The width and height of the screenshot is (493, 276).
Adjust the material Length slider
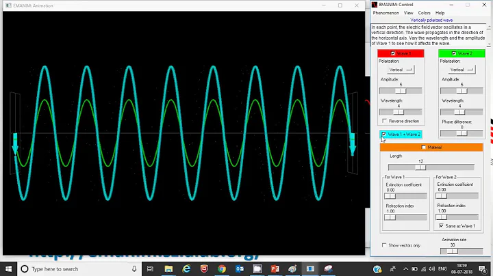431,167
